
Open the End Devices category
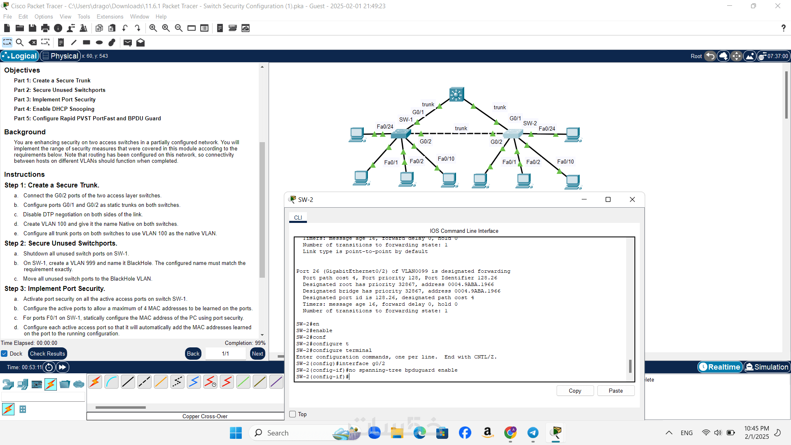[x=22, y=384]
